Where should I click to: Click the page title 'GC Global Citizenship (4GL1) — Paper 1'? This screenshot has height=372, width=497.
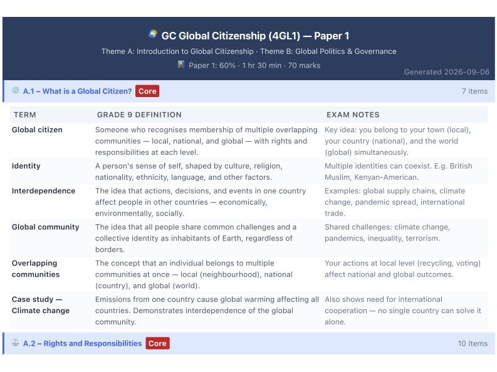click(255, 36)
